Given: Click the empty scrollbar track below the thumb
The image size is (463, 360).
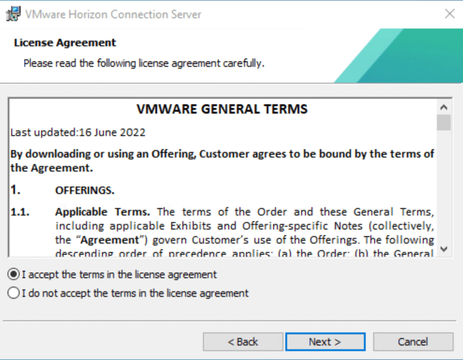Looking at the screenshot, I should [444, 187].
